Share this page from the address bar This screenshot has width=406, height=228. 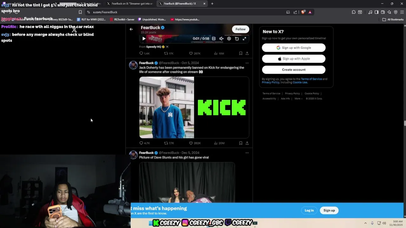295,12
